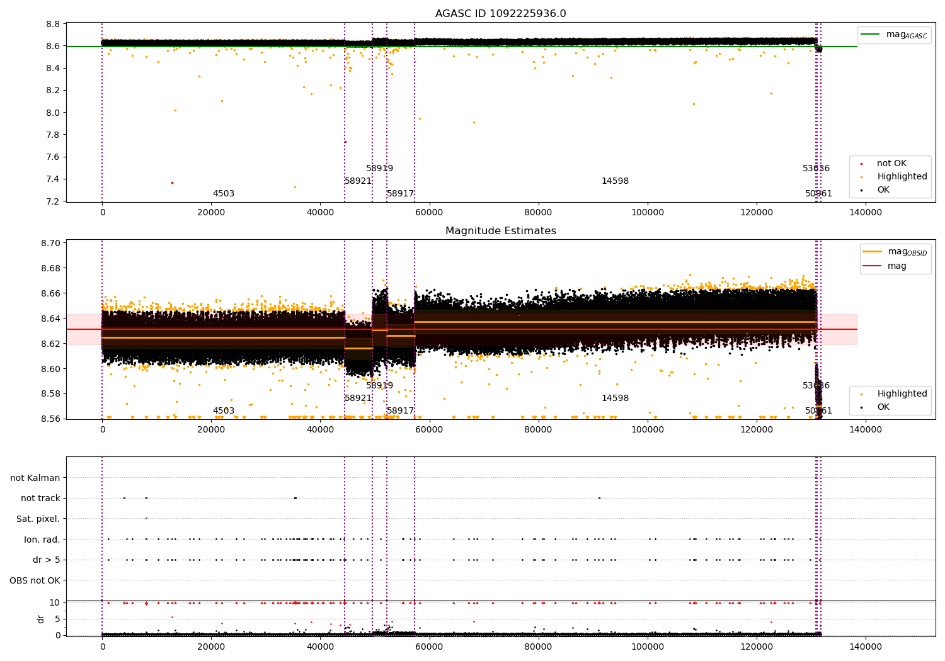
Task: Click the 8.8 y-axis tick of top plot
Action: click(x=53, y=24)
